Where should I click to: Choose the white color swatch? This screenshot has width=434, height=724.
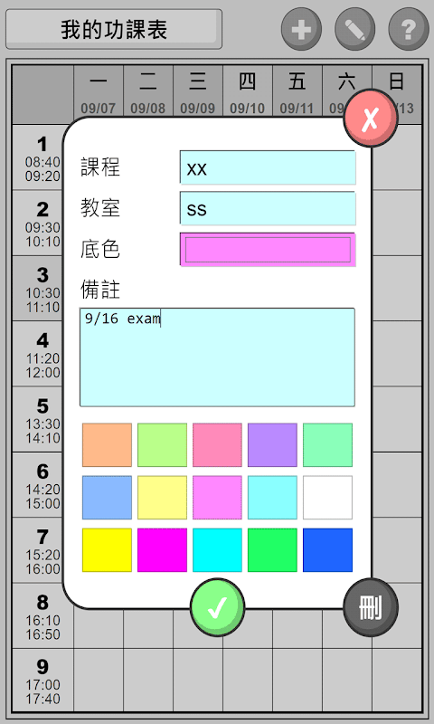click(x=327, y=497)
